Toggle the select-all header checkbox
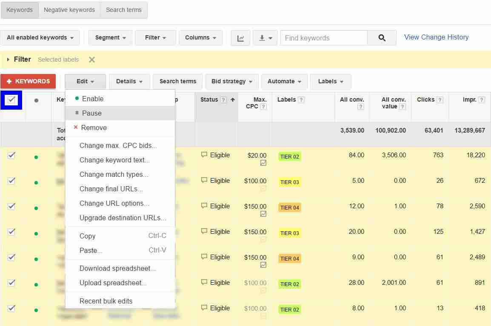The image size is (491, 326). tap(11, 100)
